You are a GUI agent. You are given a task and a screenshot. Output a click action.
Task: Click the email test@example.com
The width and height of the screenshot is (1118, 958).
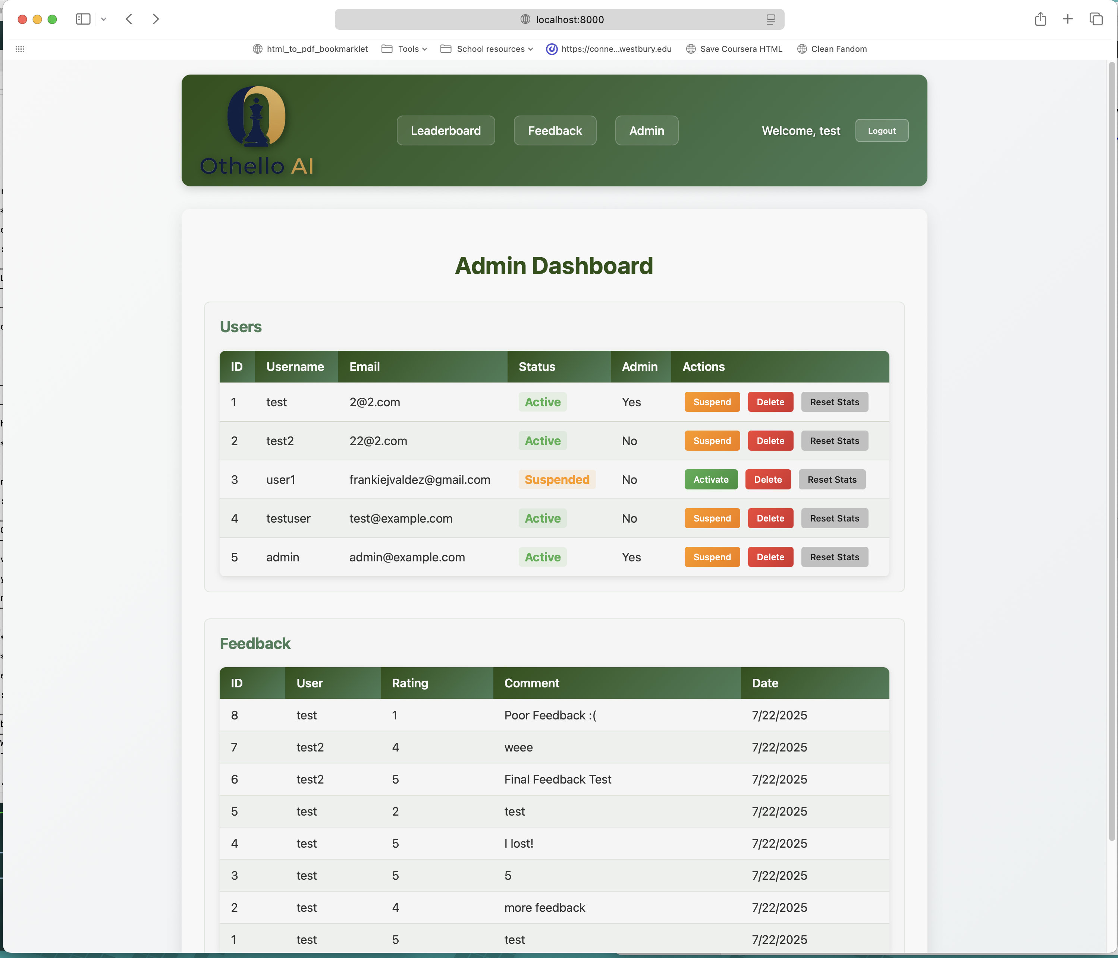coord(401,519)
